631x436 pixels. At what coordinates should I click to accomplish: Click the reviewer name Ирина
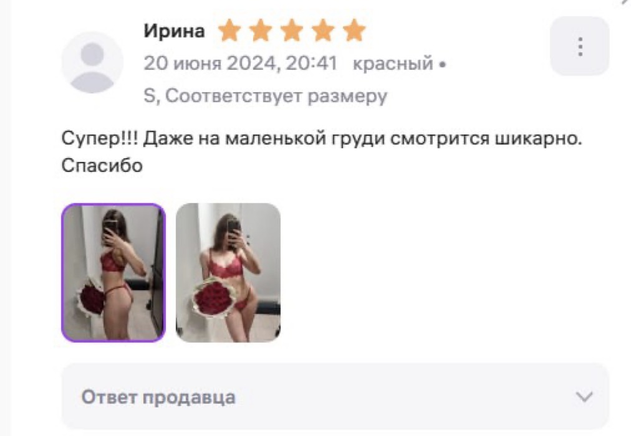174,31
